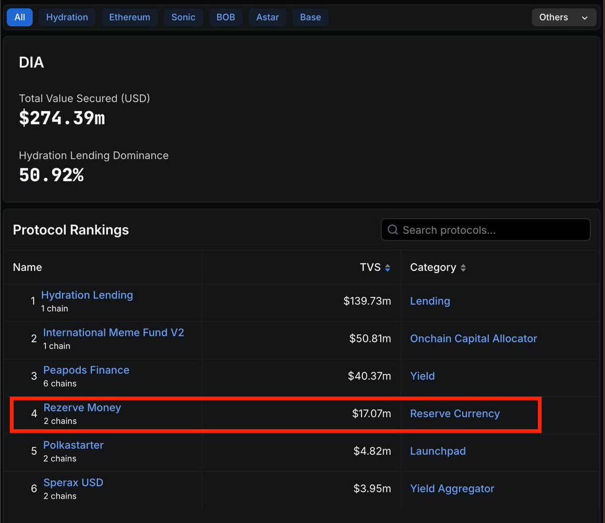
Task: Click Total Value Secured (USD) label
Action: coord(84,98)
